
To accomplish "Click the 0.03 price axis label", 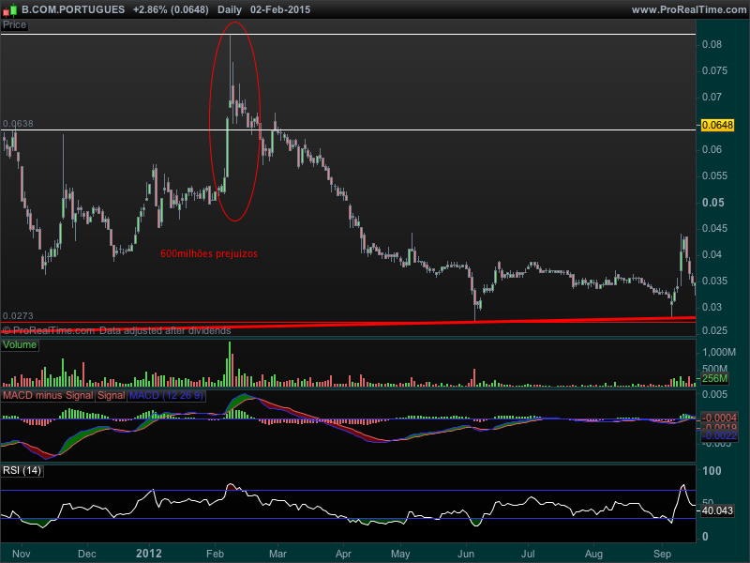I will (712, 308).
